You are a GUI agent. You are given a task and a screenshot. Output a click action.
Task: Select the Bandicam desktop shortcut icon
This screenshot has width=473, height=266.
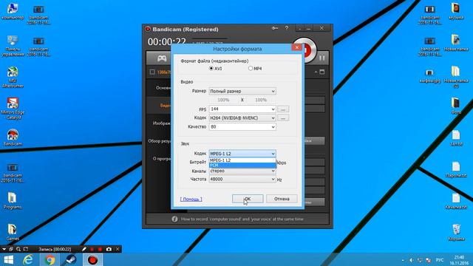[x=13, y=137]
